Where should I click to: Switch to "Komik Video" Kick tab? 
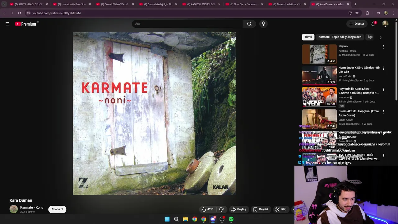pos(115,4)
